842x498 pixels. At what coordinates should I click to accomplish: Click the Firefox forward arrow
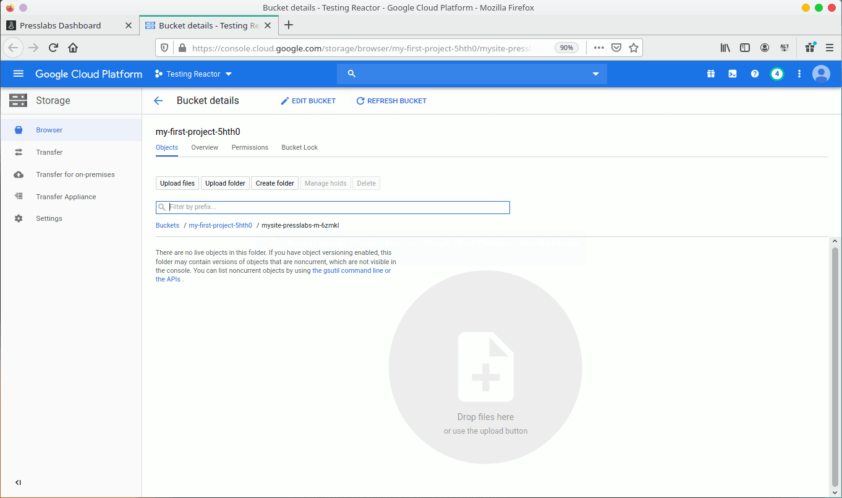coord(33,48)
